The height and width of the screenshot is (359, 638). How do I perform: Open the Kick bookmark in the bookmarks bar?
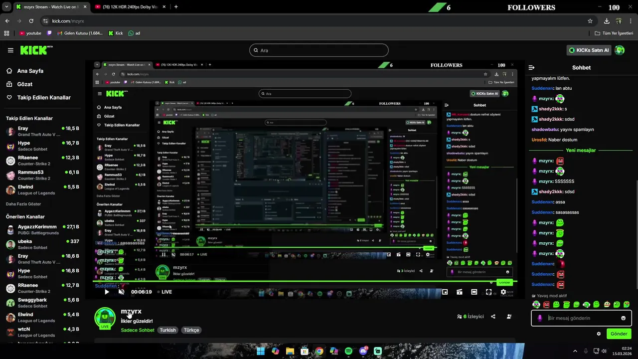pyautogui.click(x=116, y=33)
